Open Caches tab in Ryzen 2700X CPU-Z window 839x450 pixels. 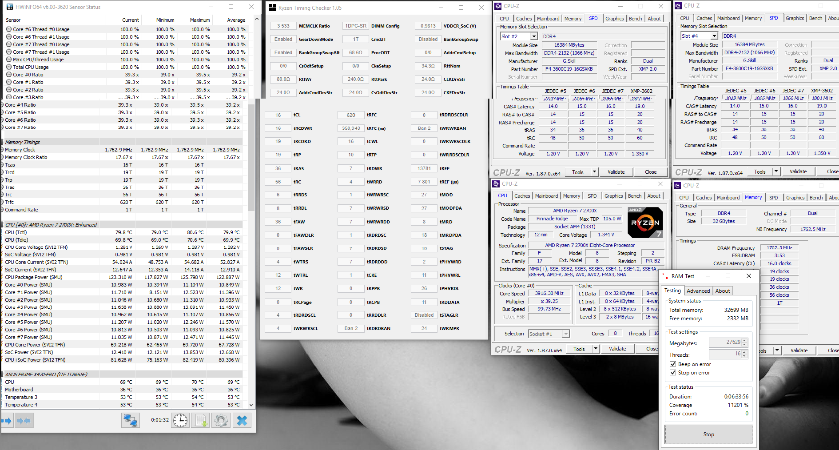pyautogui.click(x=522, y=196)
